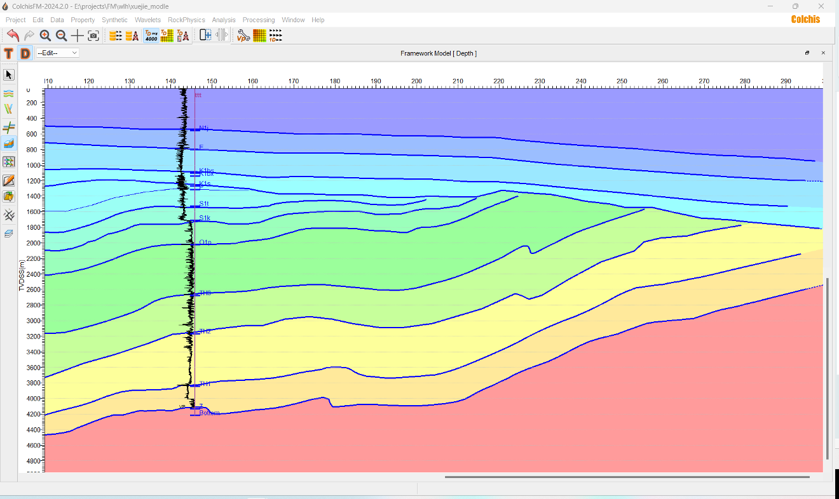Click the red undo arrow icon
Viewport: 839px width, 499px height.
pyautogui.click(x=13, y=36)
